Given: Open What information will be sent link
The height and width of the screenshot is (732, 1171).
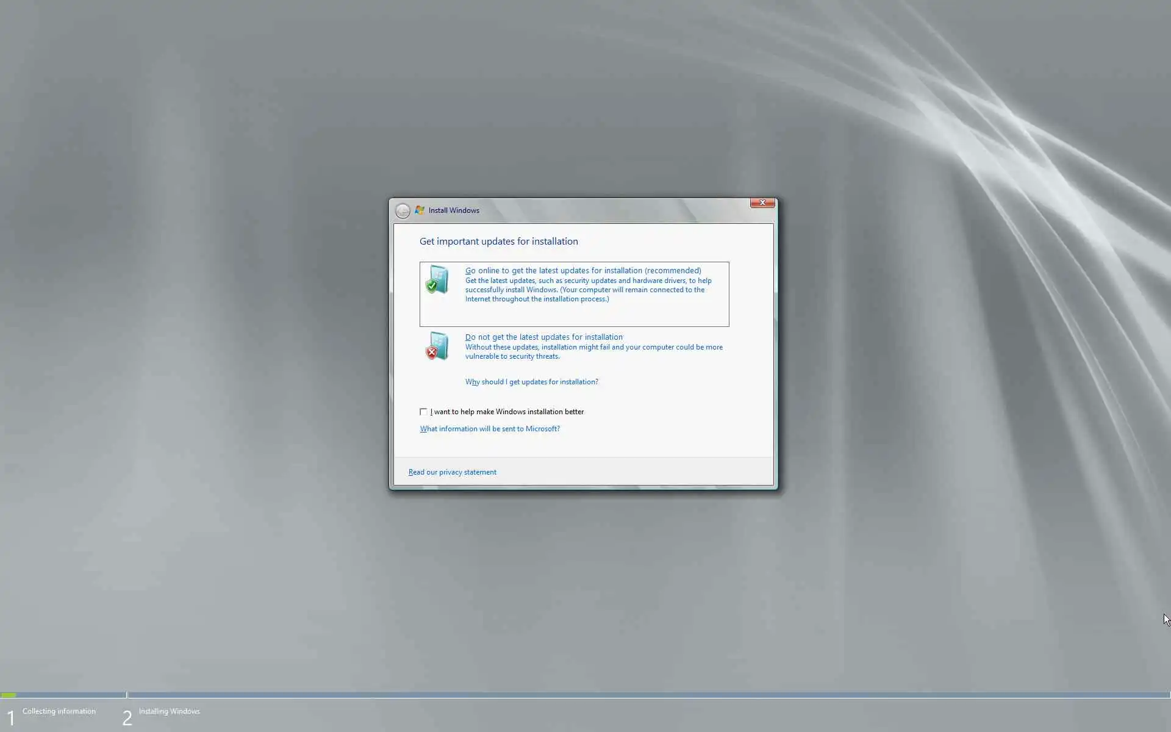Looking at the screenshot, I should click(490, 429).
